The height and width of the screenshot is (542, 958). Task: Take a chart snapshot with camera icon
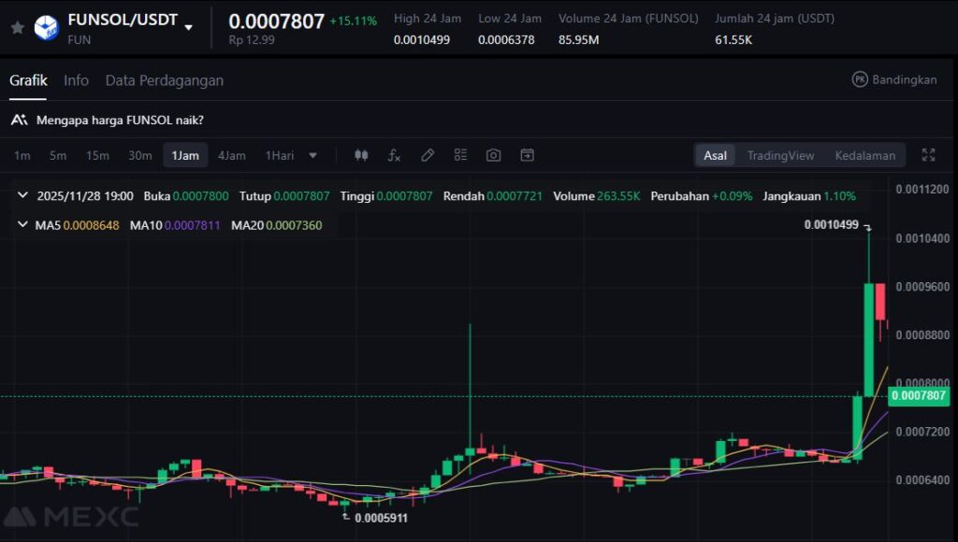point(494,155)
